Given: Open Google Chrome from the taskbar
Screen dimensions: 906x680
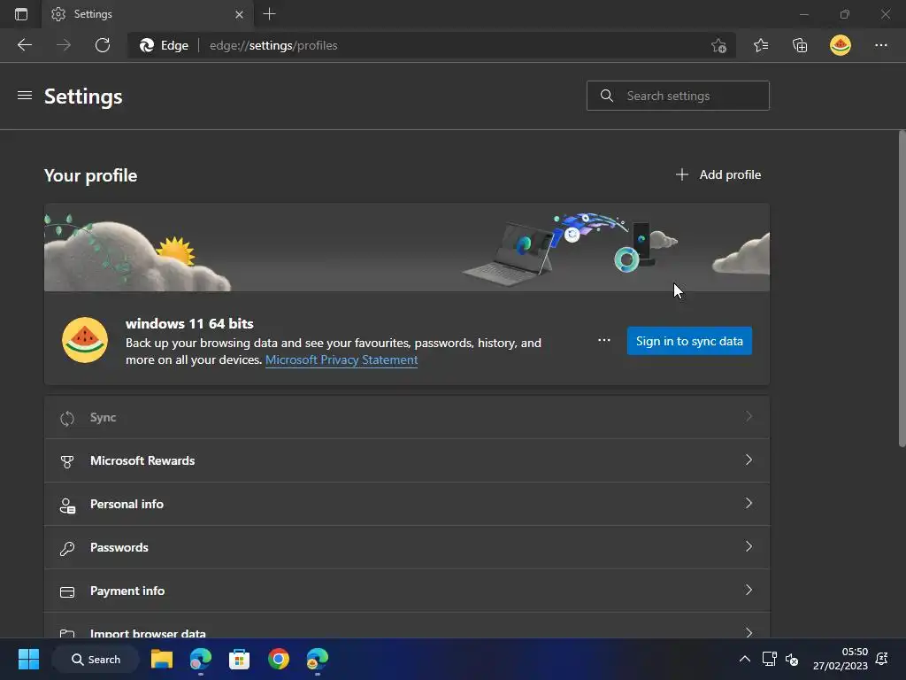Looking at the screenshot, I should (x=279, y=659).
